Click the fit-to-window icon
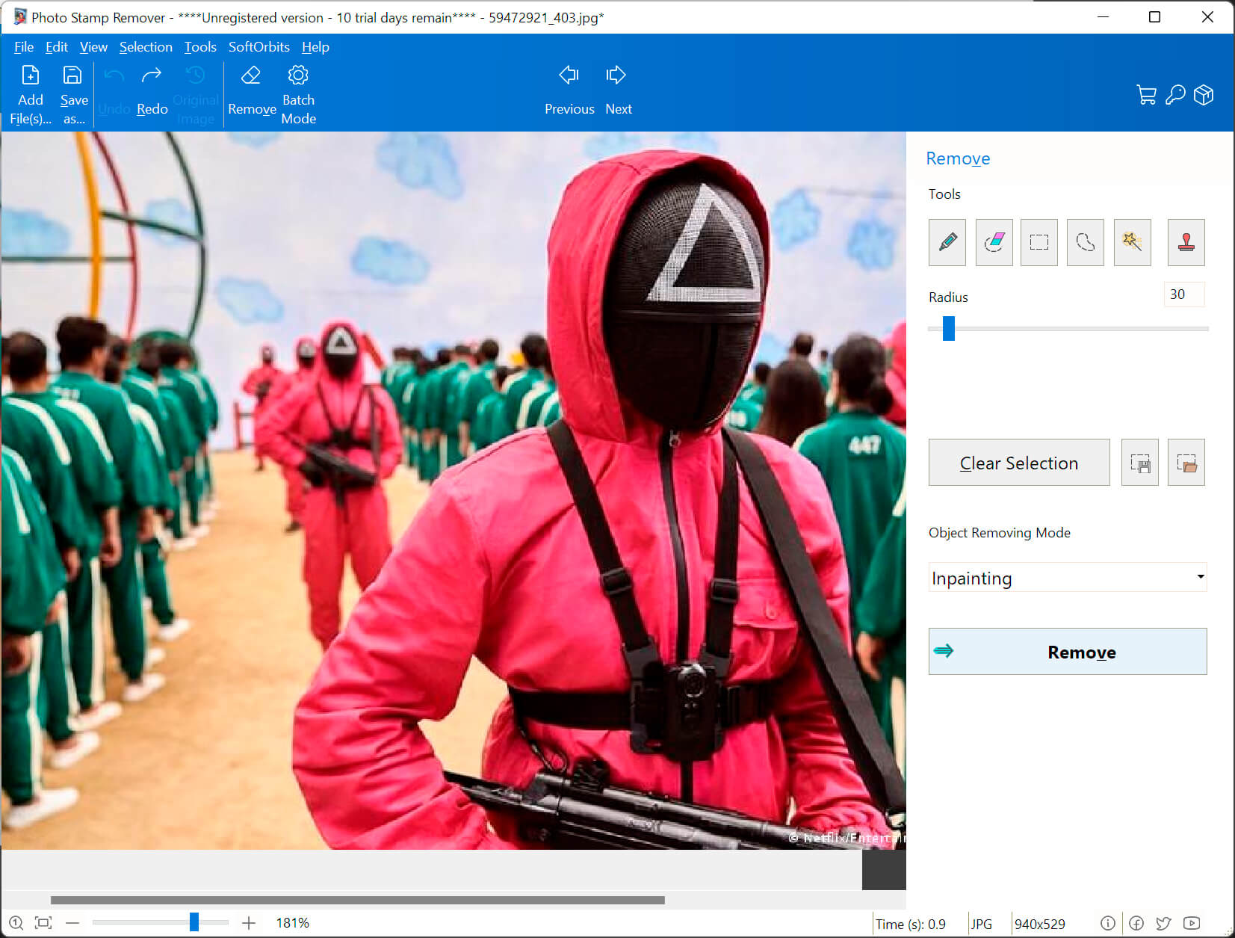 point(43,923)
